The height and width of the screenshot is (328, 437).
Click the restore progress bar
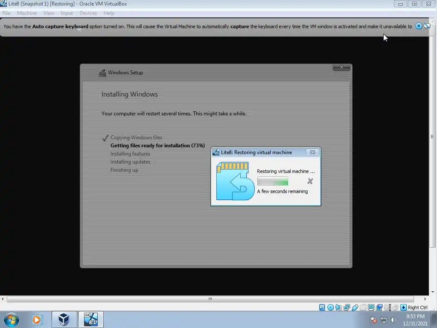pos(273,181)
